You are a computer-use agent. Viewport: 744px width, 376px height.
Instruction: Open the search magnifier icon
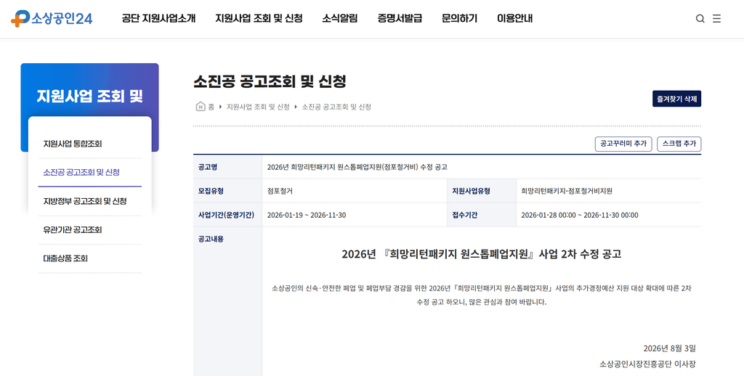pyautogui.click(x=700, y=18)
